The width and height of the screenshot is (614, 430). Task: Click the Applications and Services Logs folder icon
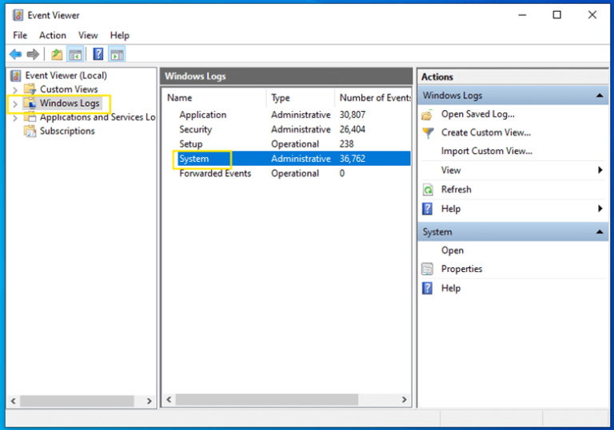coord(30,117)
